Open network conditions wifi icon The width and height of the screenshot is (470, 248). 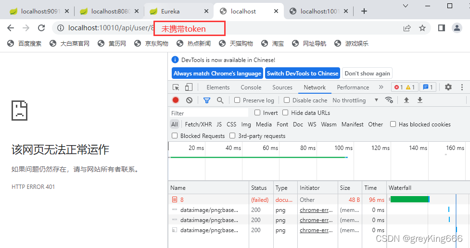[x=389, y=100]
